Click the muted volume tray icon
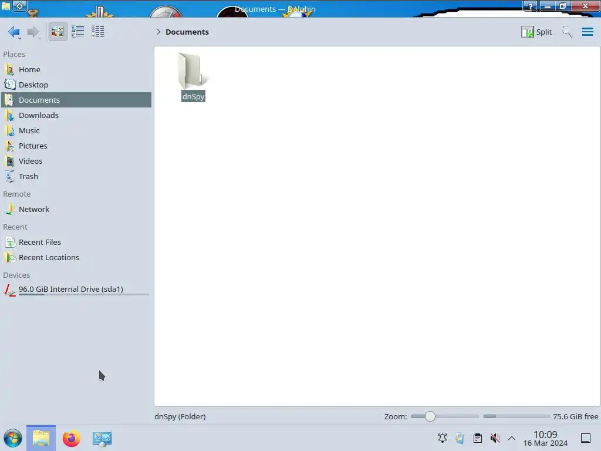Screen dimensions: 601x451 495,438
